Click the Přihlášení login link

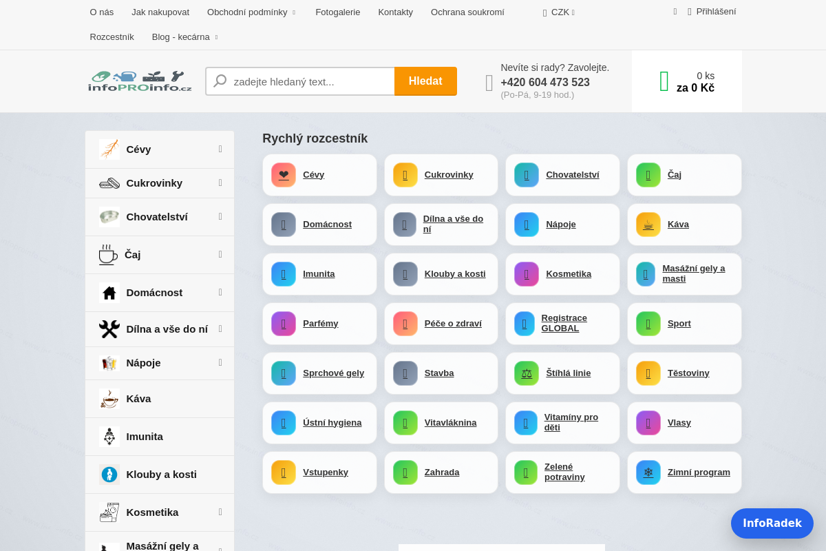[716, 12]
